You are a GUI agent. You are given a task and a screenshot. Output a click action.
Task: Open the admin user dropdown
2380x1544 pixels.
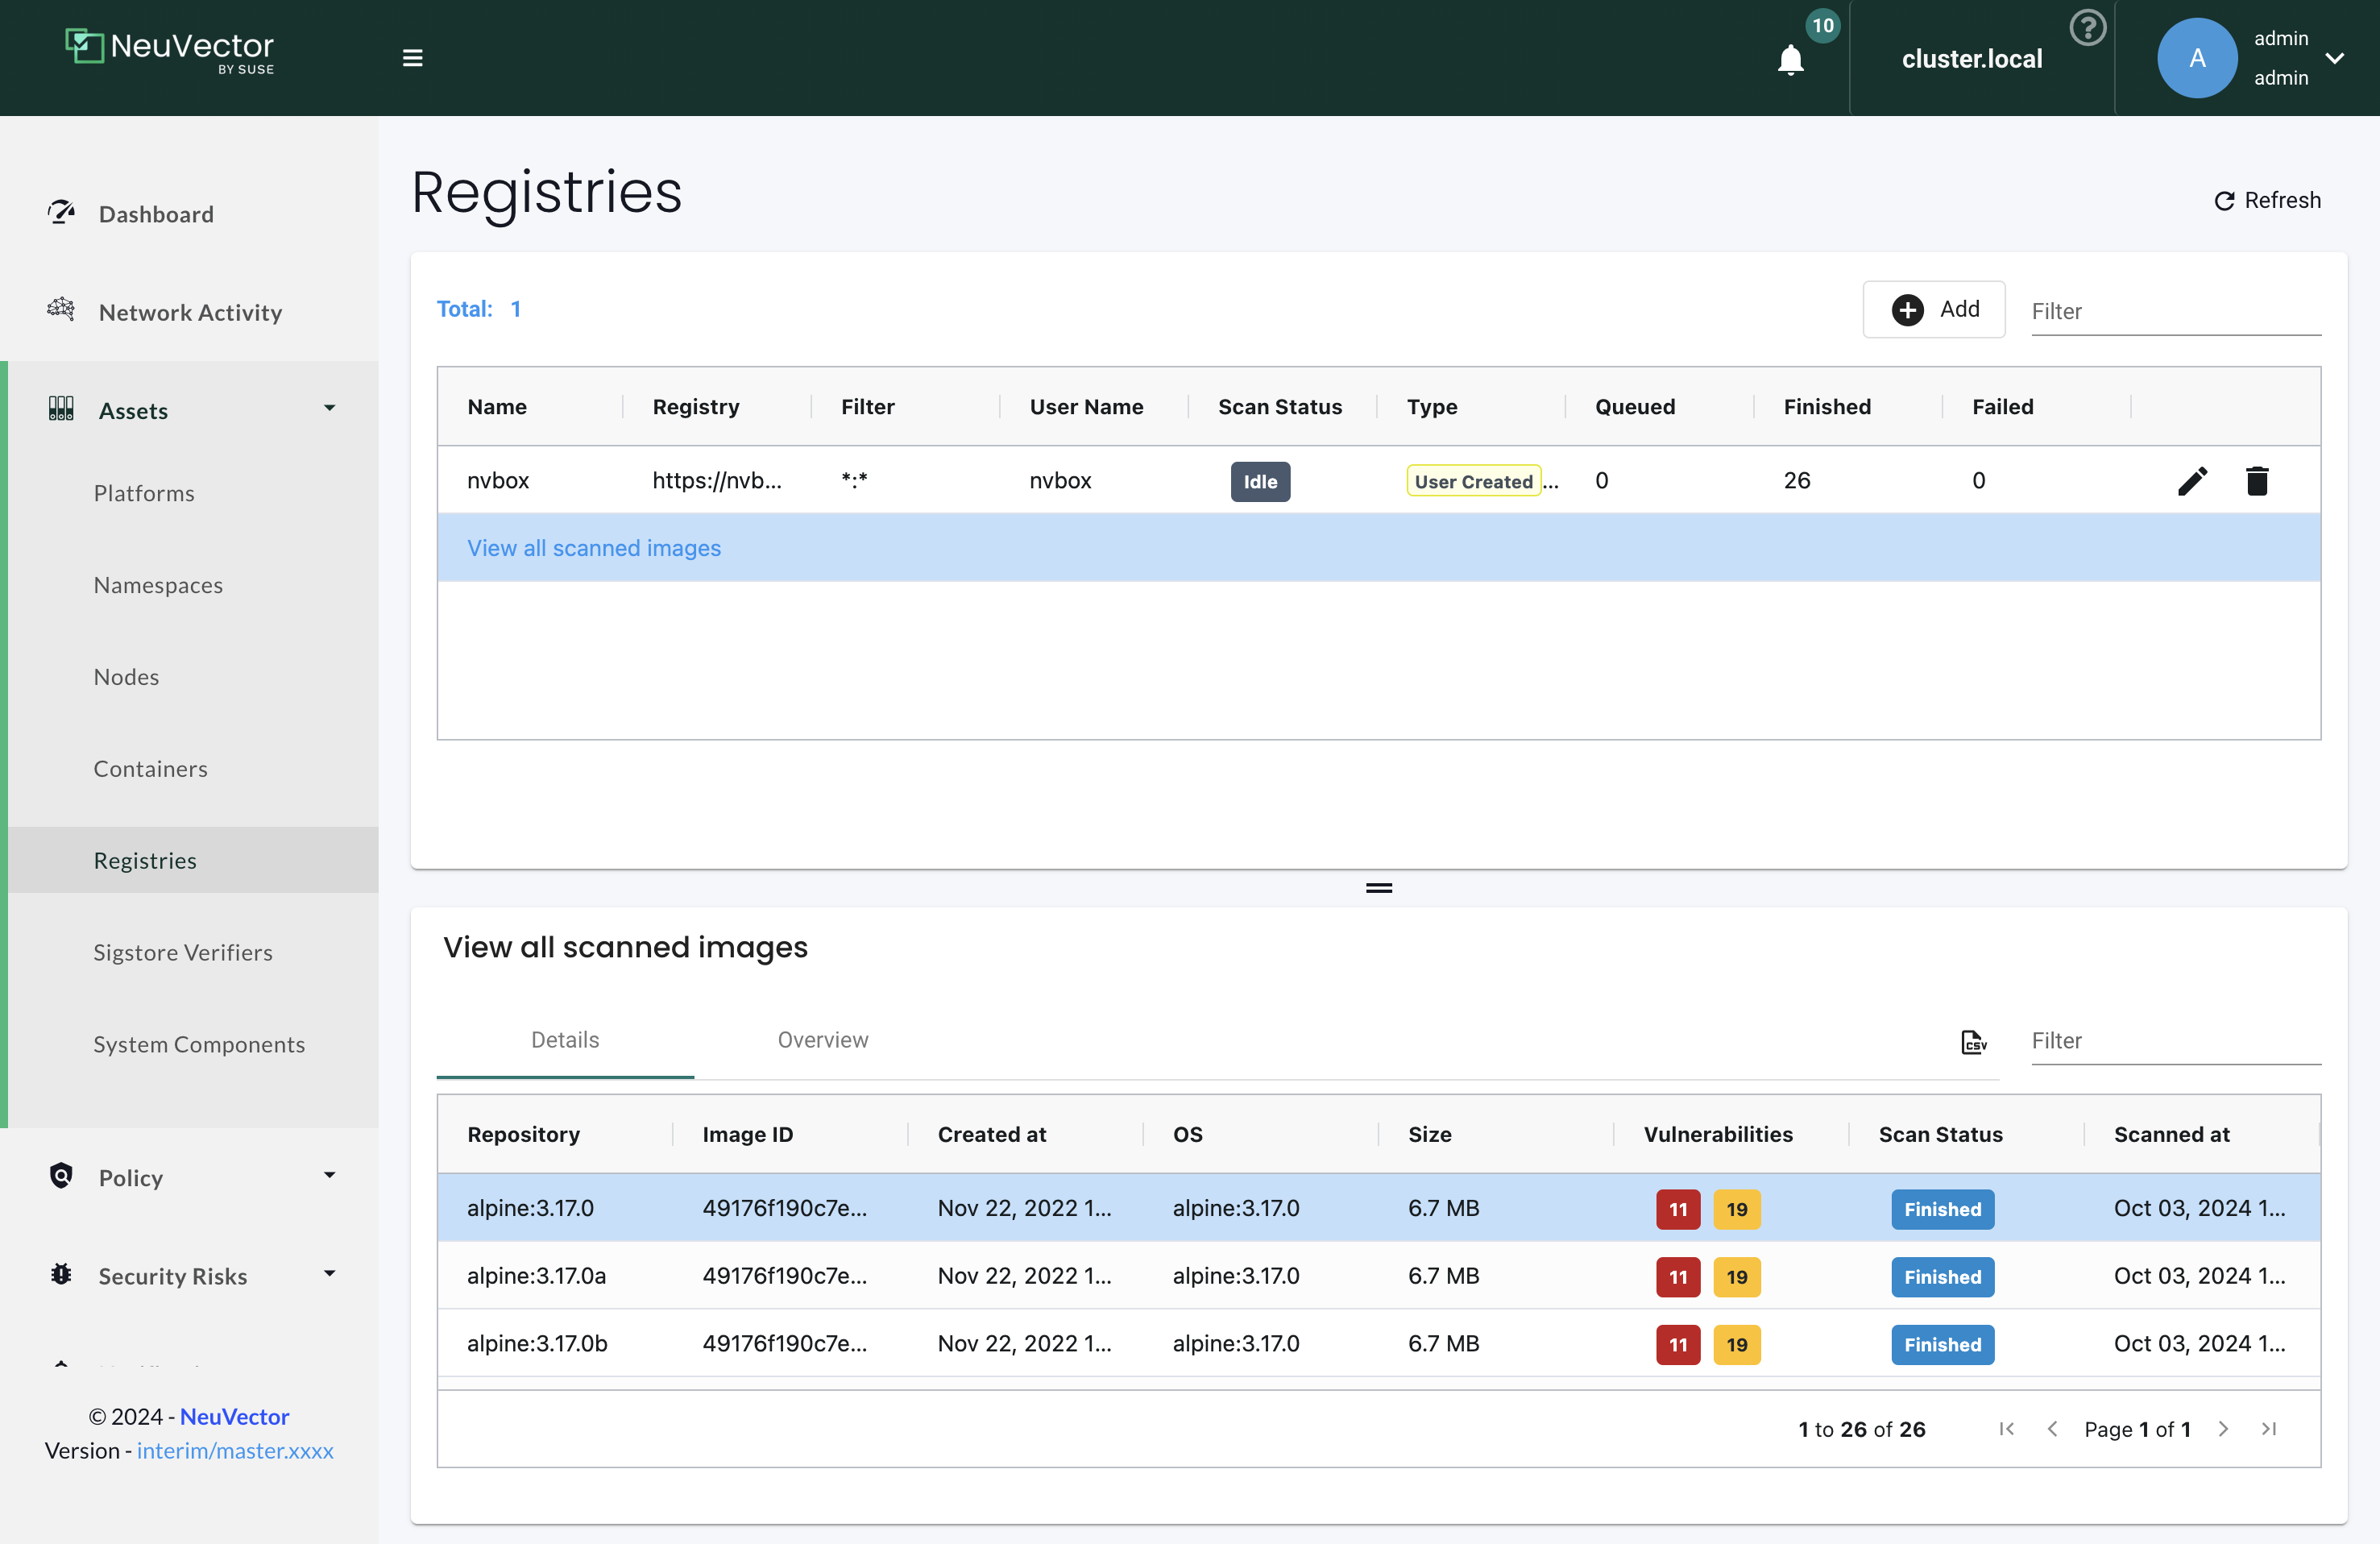(2334, 58)
